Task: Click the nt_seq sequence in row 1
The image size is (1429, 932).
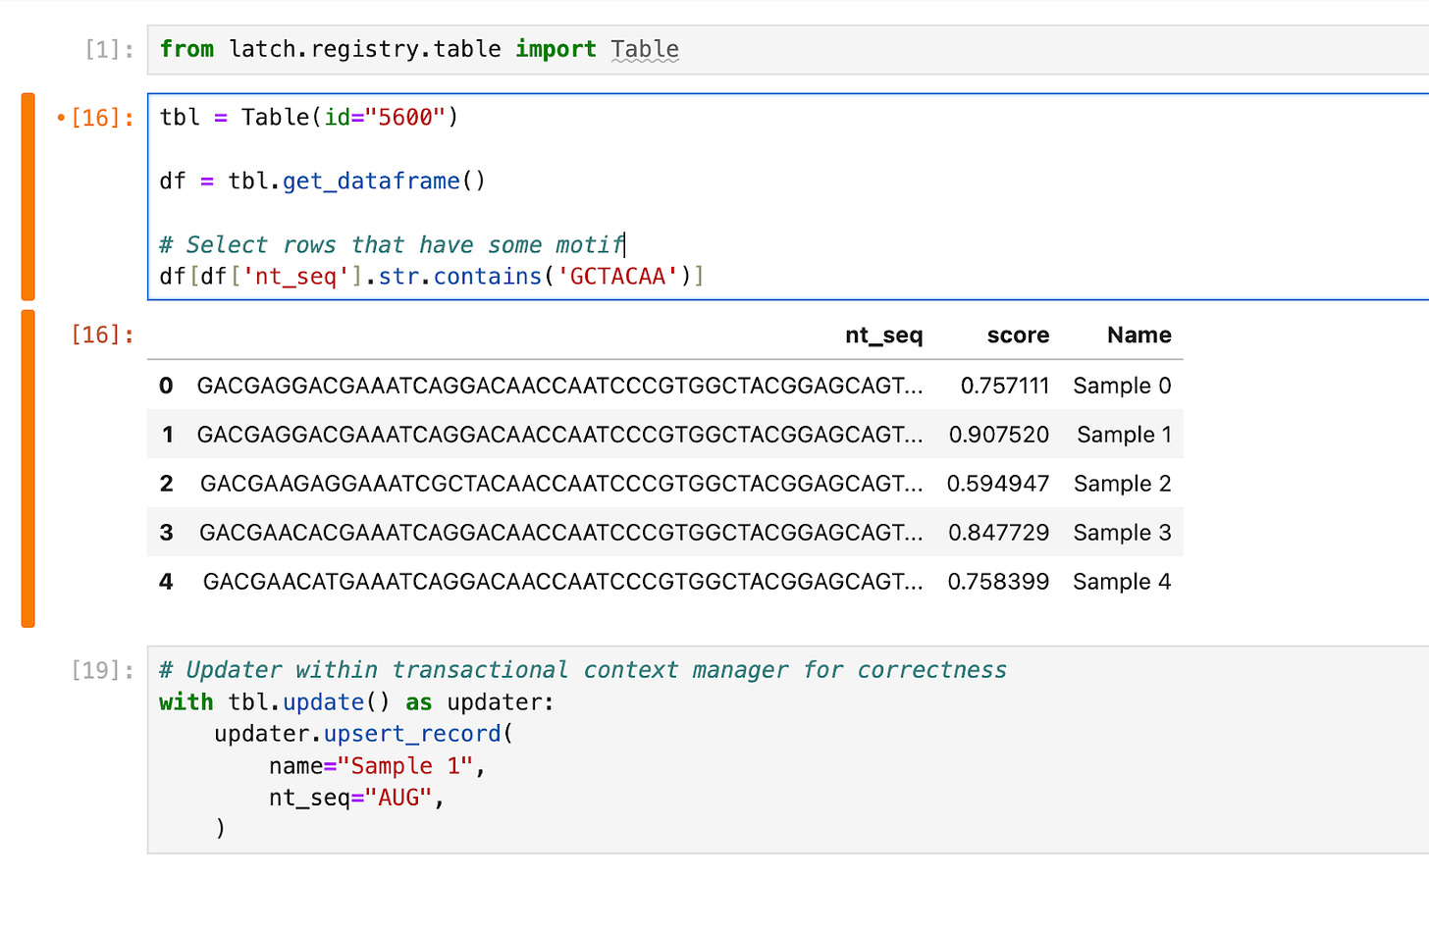Action: 559,435
